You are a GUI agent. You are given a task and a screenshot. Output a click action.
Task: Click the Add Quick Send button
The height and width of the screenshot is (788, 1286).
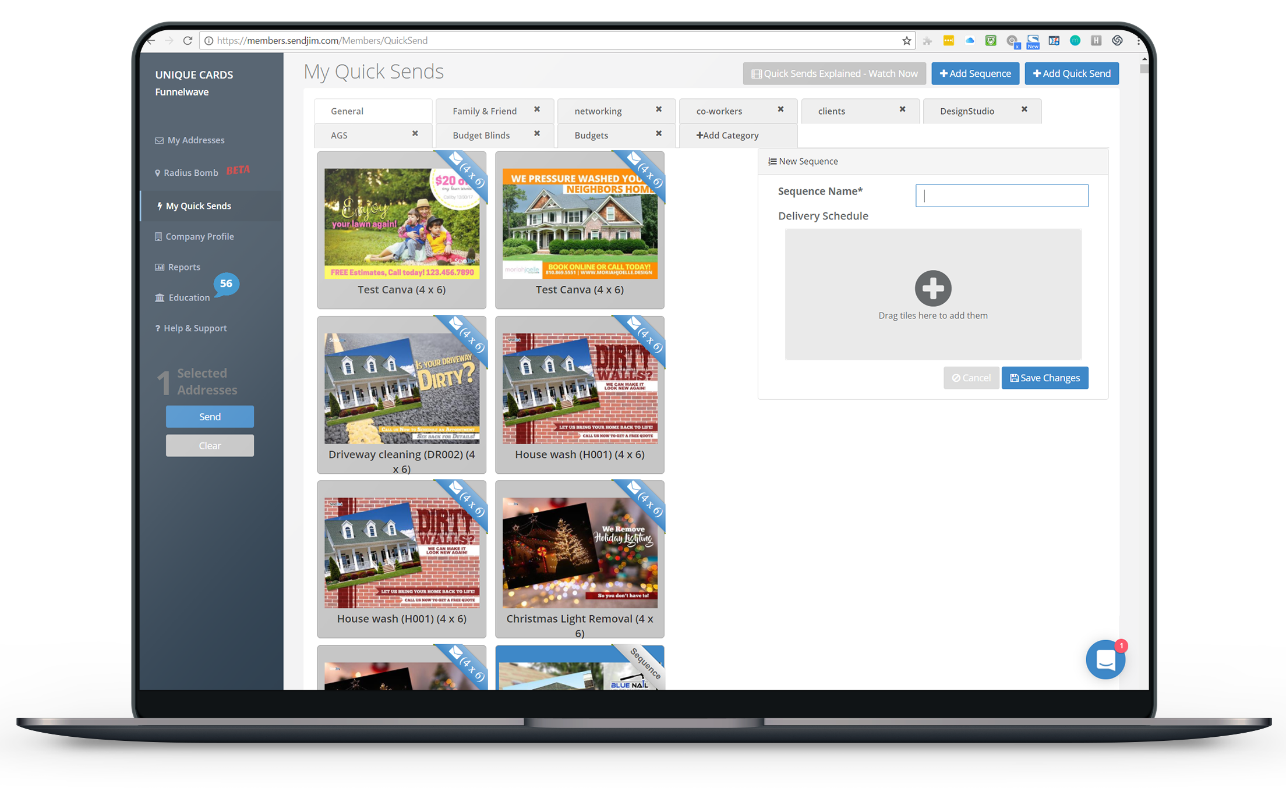click(x=1072, y=74)
